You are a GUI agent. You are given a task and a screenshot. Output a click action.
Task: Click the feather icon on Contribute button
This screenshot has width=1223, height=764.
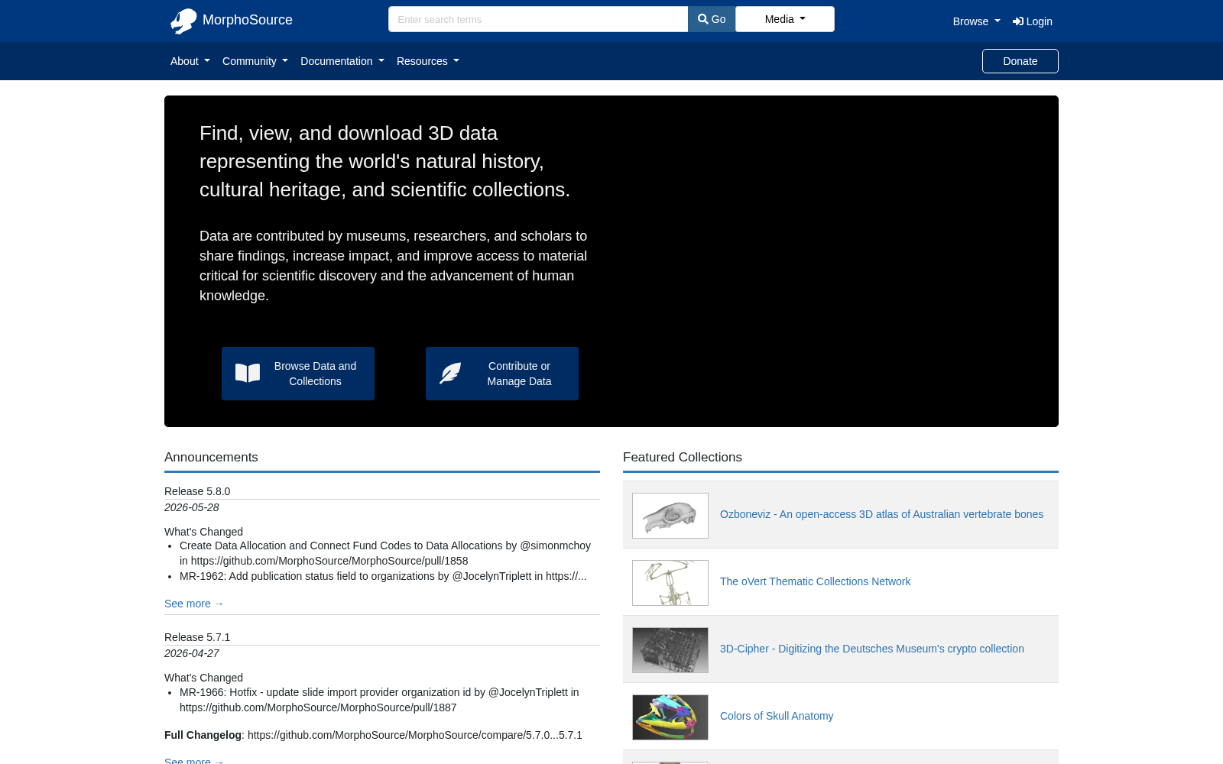[450, 374]
